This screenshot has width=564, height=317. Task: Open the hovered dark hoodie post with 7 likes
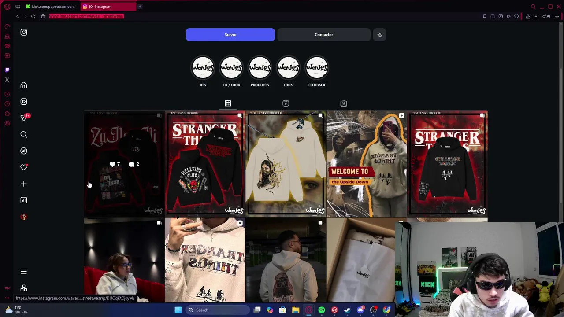click(124, 164)
